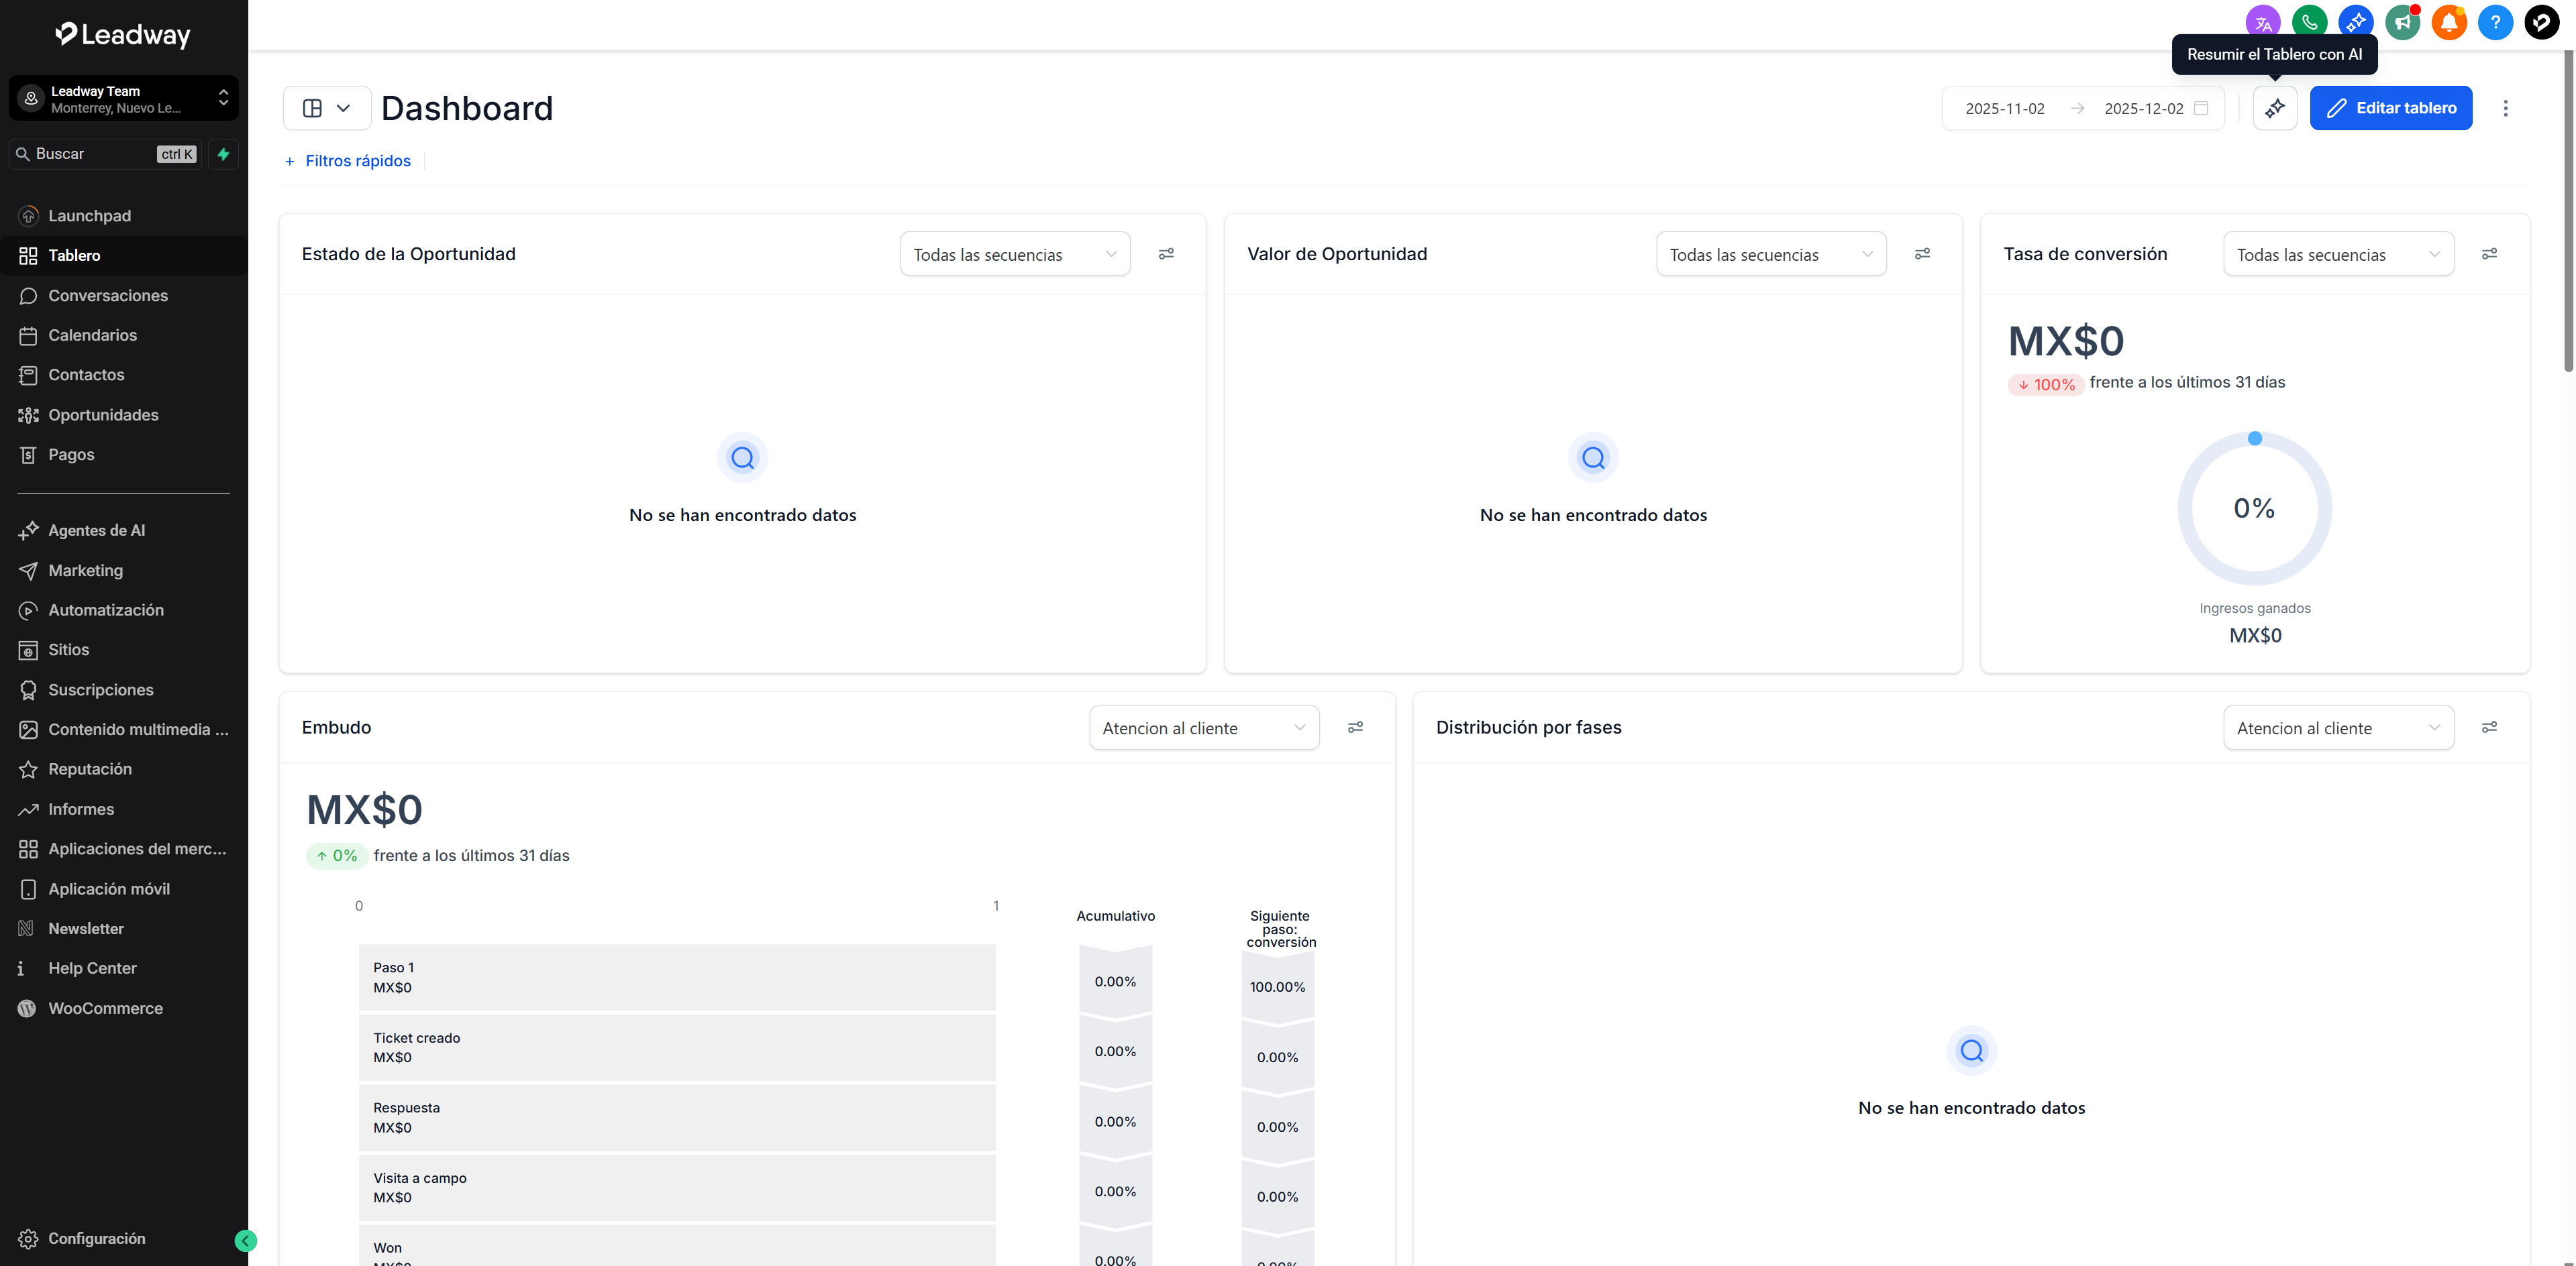The width and height of the screenshot is (2576, 1266).
Task: Click the Editar tablero button
Action: click(2390, 108)
